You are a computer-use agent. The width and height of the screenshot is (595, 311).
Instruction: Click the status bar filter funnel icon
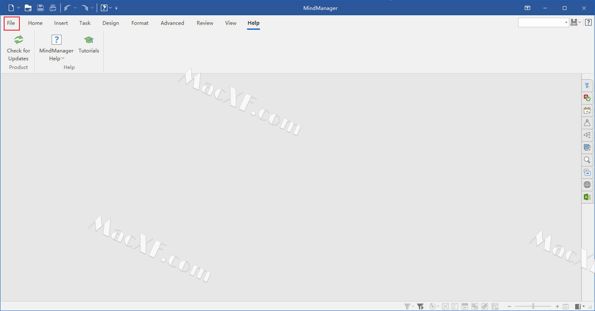[x=407, y=306]
